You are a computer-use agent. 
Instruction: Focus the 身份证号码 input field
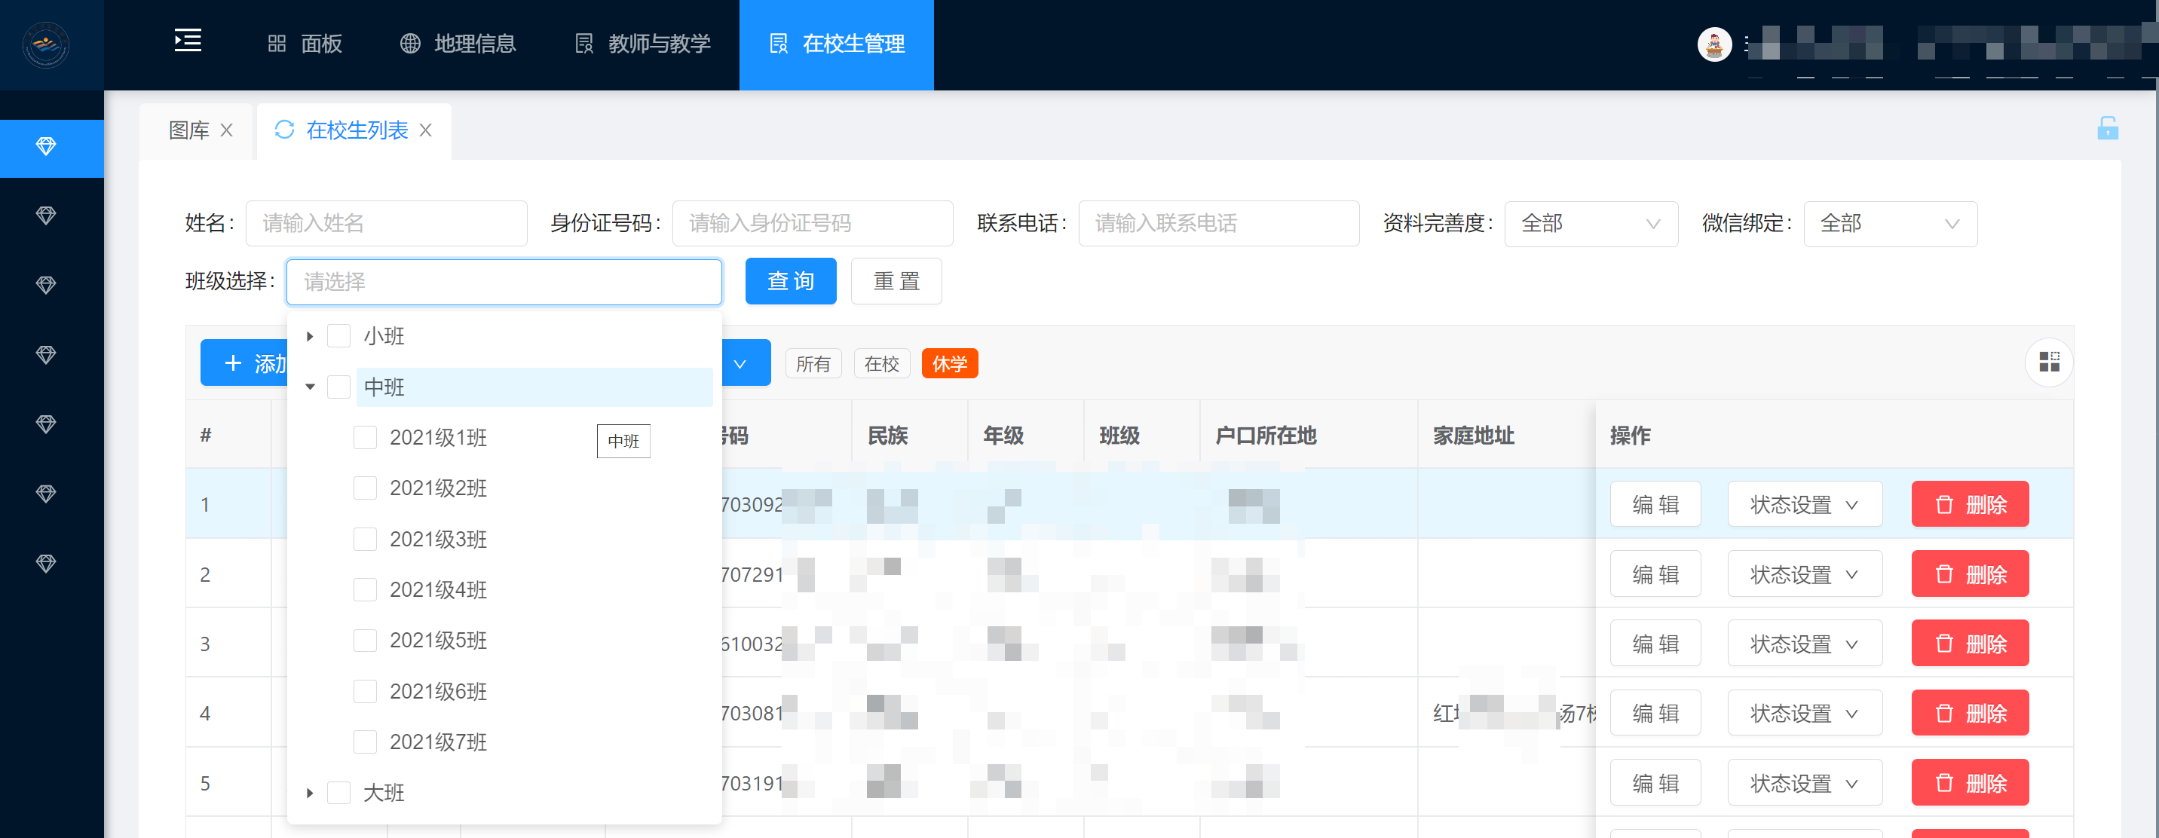point(812,224)
